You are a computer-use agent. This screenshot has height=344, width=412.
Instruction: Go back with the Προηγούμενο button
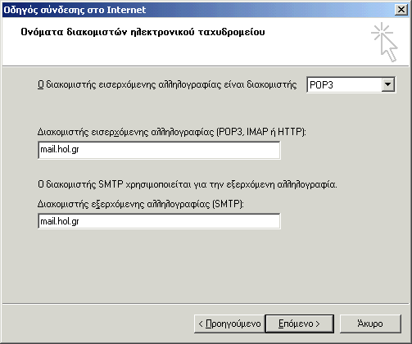pyautogui.click(x=229, y=324)
